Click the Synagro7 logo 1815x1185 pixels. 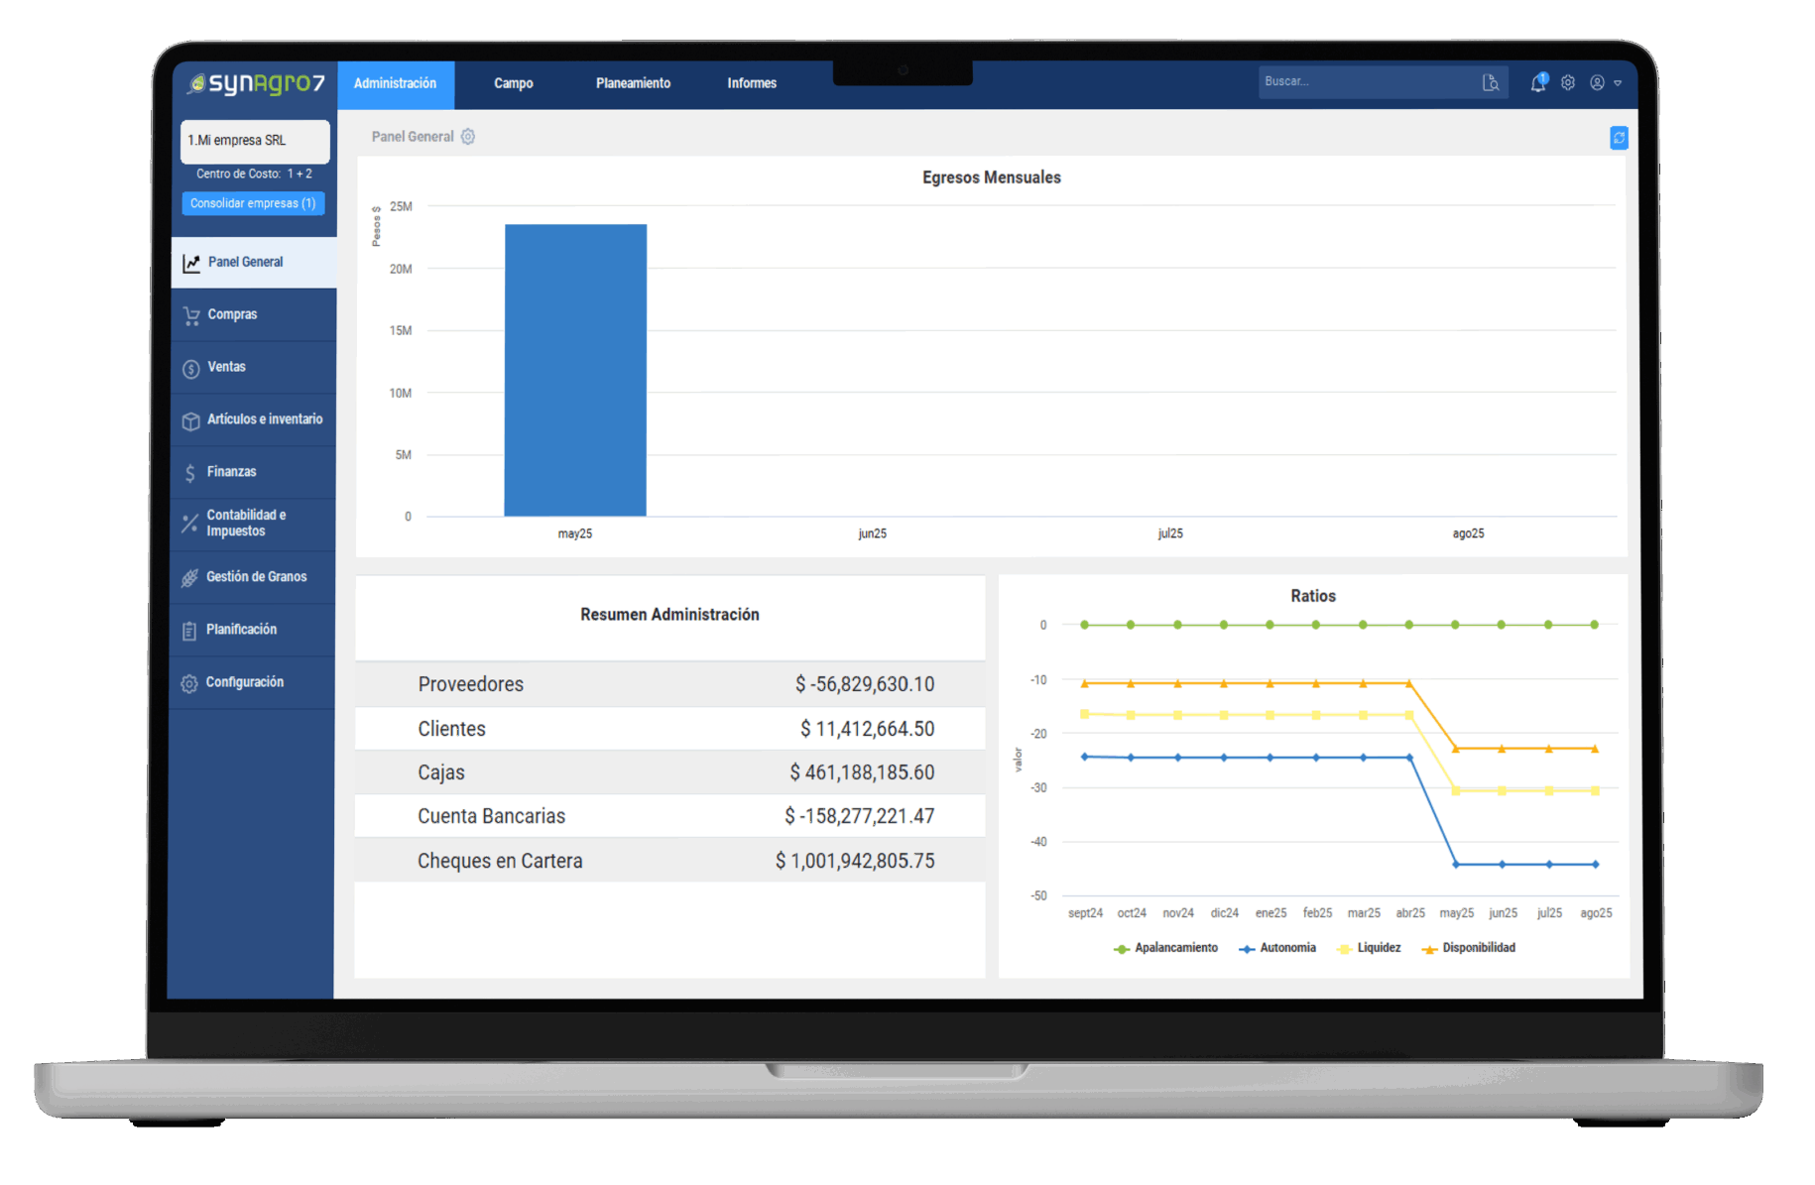click(x=257, y=84)
